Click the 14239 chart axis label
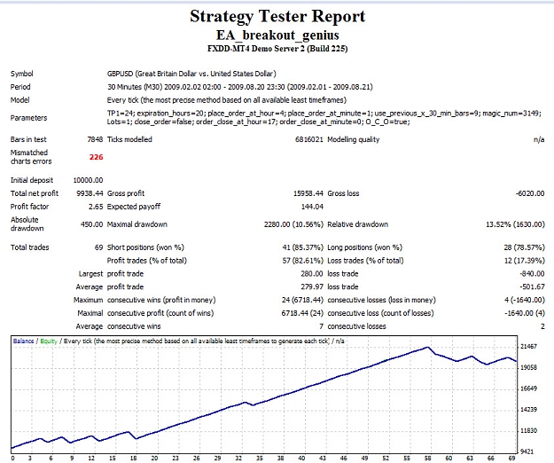Image resolution: width=554 pixels, height=463 pixels. pos(528,409)
